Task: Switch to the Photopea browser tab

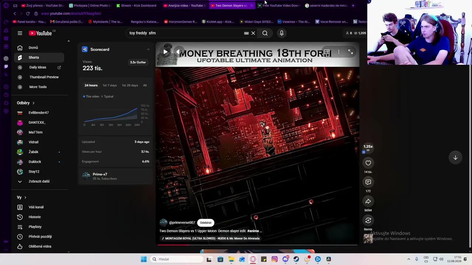Action: click(x=90, y=6)
